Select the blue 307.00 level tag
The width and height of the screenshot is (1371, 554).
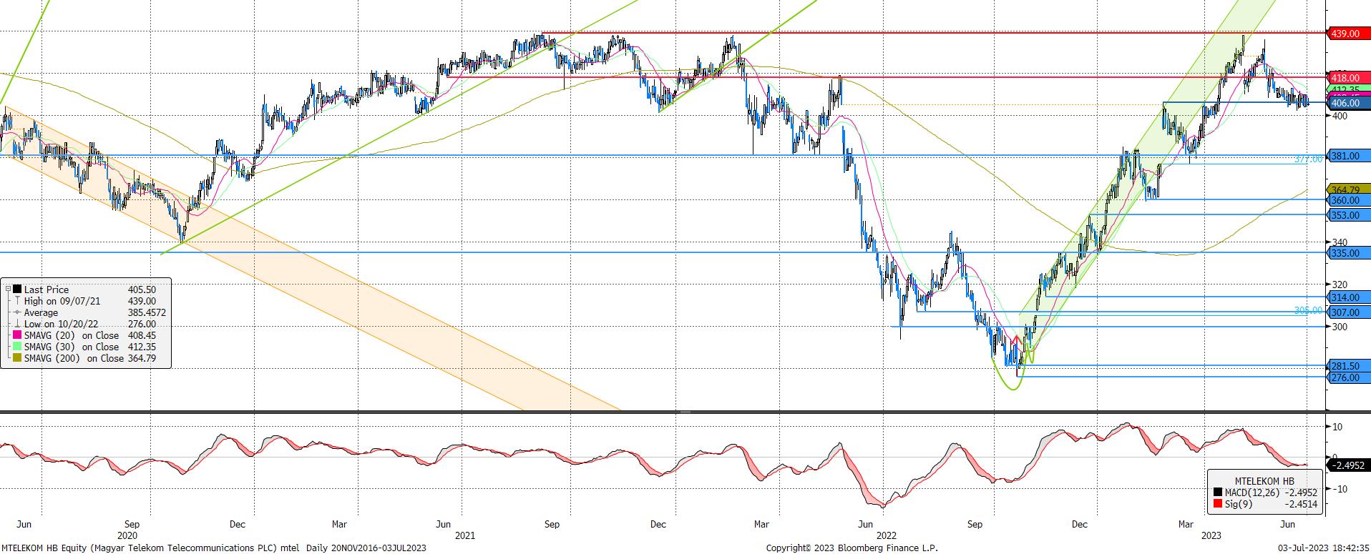(1347, 312)
